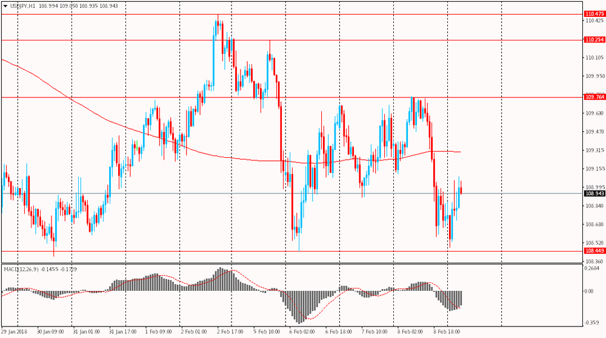Select the USDJPY,H1 chart title text
The height and width of the screenshot is (338, 606).
(x=23, y=6)
